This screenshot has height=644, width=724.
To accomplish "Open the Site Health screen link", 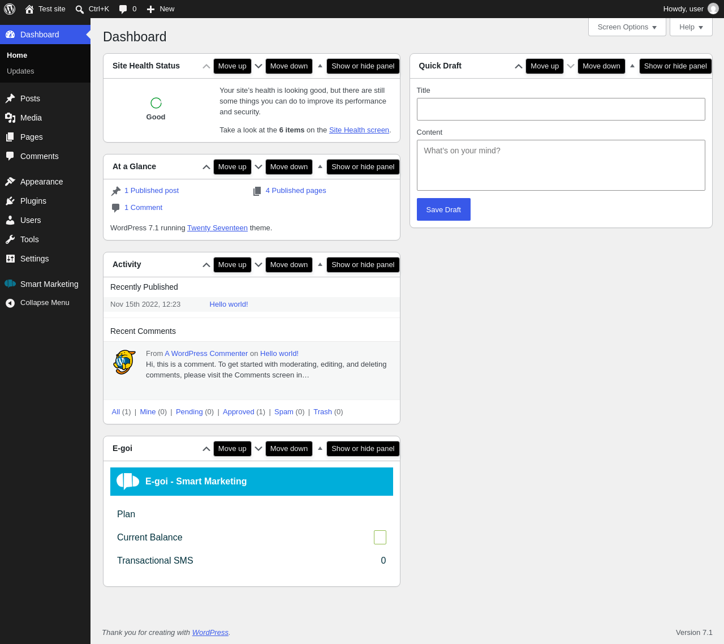I will pyautogui.click(x=359, y=130).
